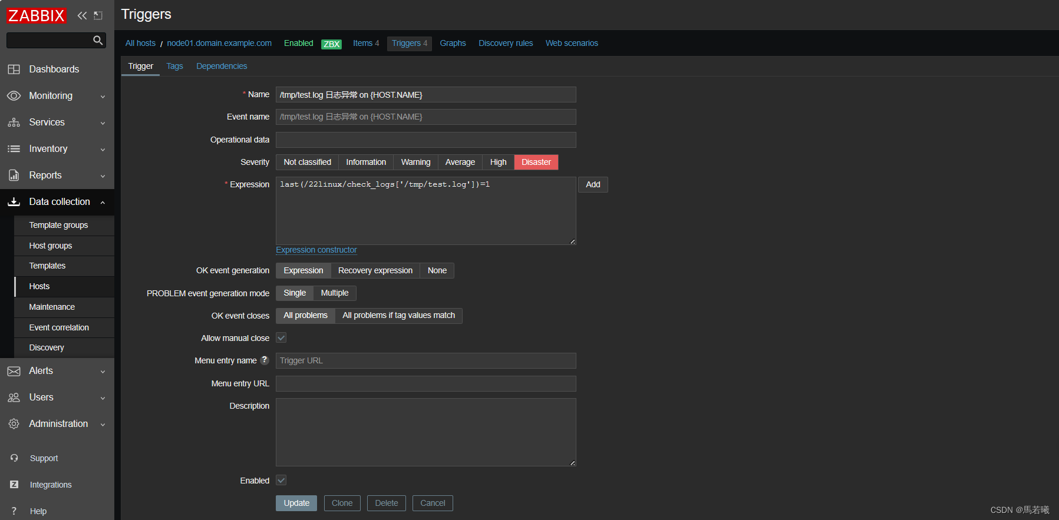Expand the Monitoring menu chevron
Viewport: 1059px width, 520px height.
pyautogui.click(x=103, y=97)
